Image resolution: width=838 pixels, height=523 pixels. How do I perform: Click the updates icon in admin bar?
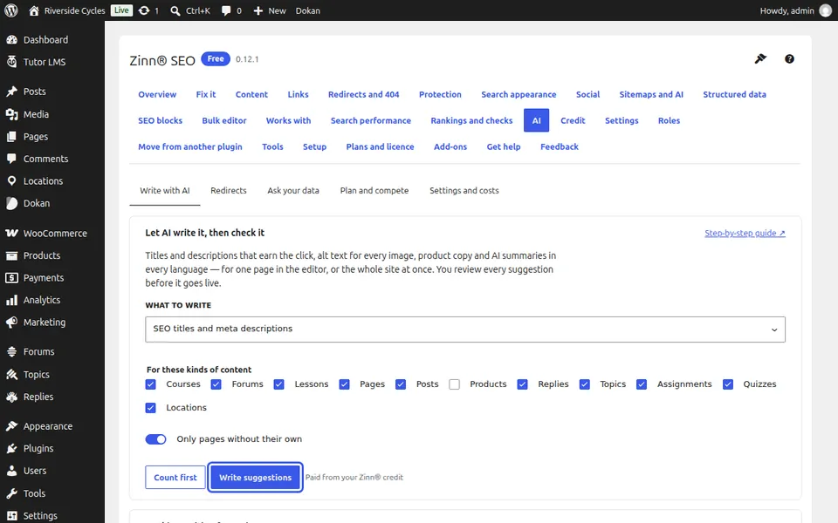(x=144, y=10)
